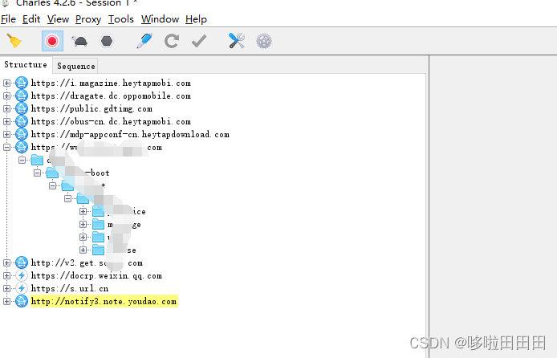Expand the obus-cn.dc.heytapmobi.com host
The height and width of the screenshot is (358, 557).
(6, 121)
